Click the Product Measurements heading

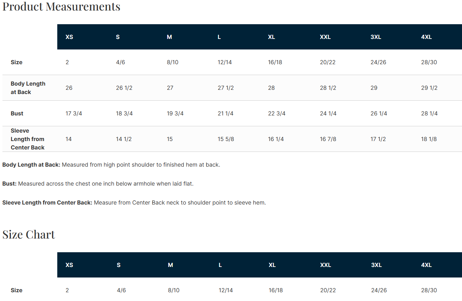pyautogui.click(x=61, y=6)
